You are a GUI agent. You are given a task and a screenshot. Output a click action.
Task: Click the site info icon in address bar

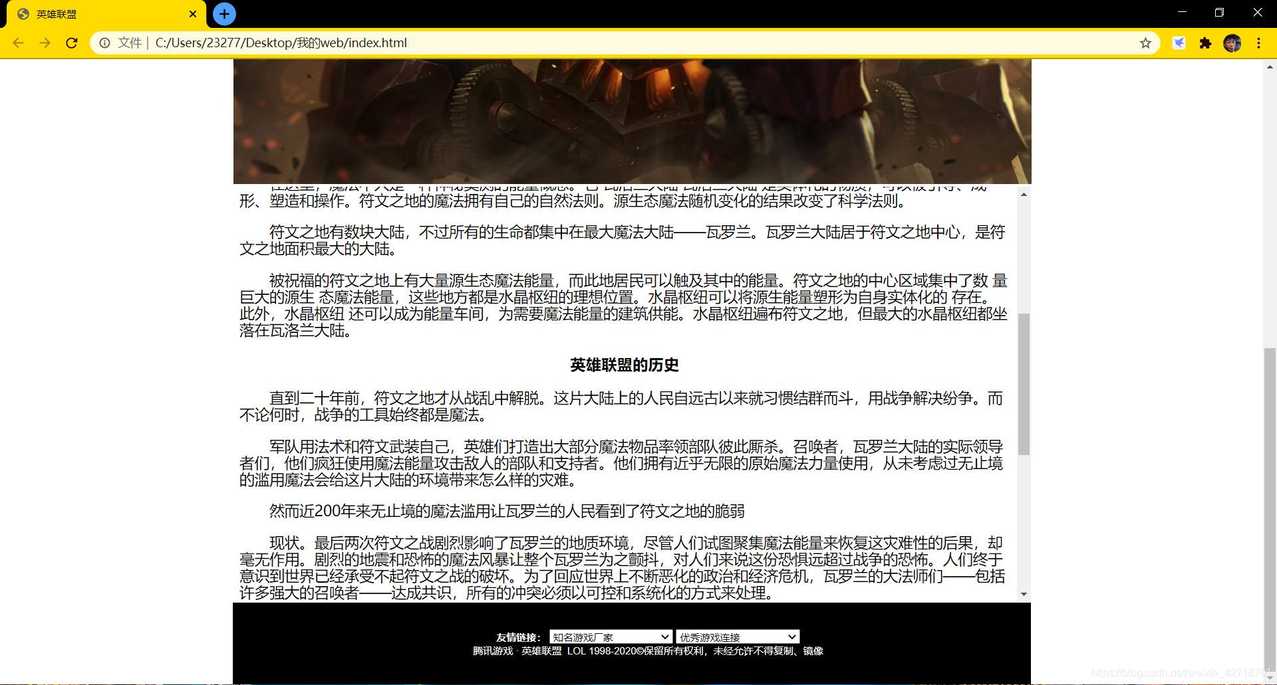point(104,43)
